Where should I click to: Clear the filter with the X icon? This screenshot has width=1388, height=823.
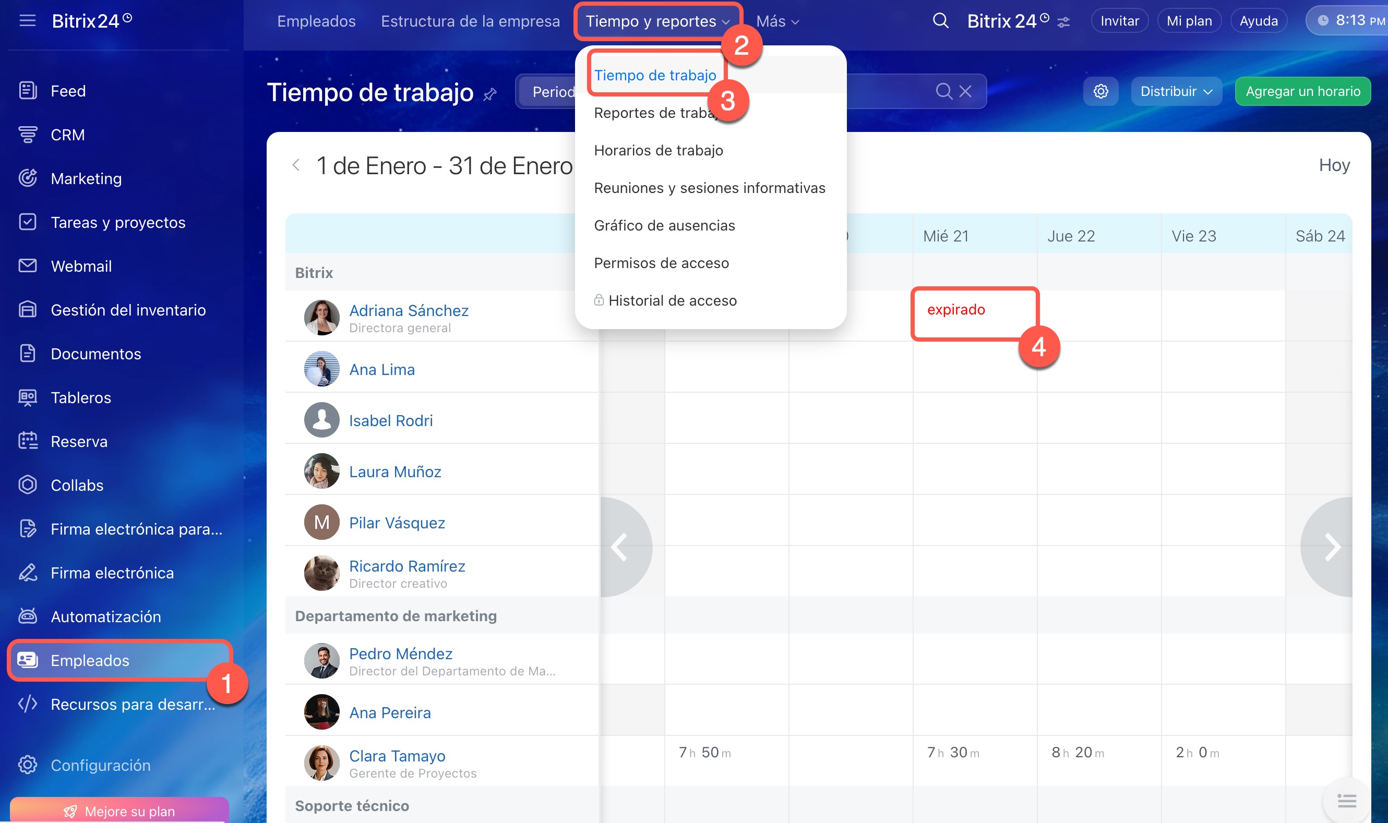[x=965, y=91]
